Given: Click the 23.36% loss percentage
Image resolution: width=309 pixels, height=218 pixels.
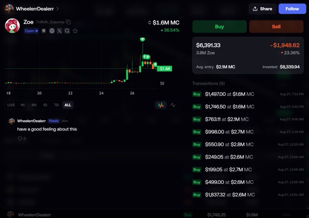Looking at the screenshot, I should [x=290, y=53].
